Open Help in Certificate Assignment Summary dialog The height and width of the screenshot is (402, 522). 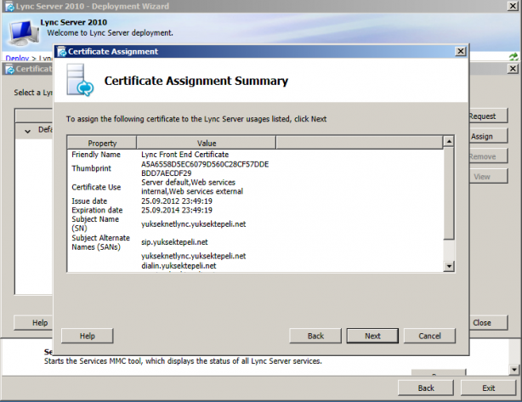tap(88, 336)
